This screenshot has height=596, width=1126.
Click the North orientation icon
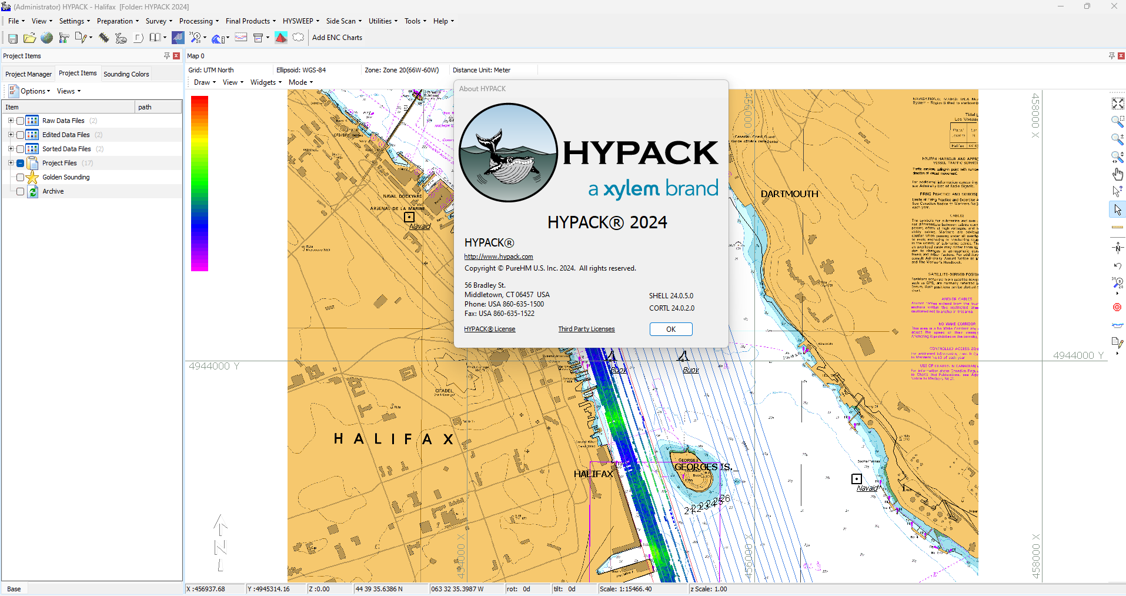(x=1117, y=248)
